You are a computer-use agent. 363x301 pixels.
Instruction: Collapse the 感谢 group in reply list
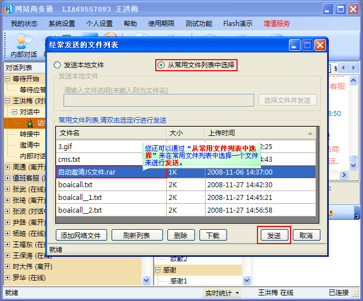coord(158,270)
